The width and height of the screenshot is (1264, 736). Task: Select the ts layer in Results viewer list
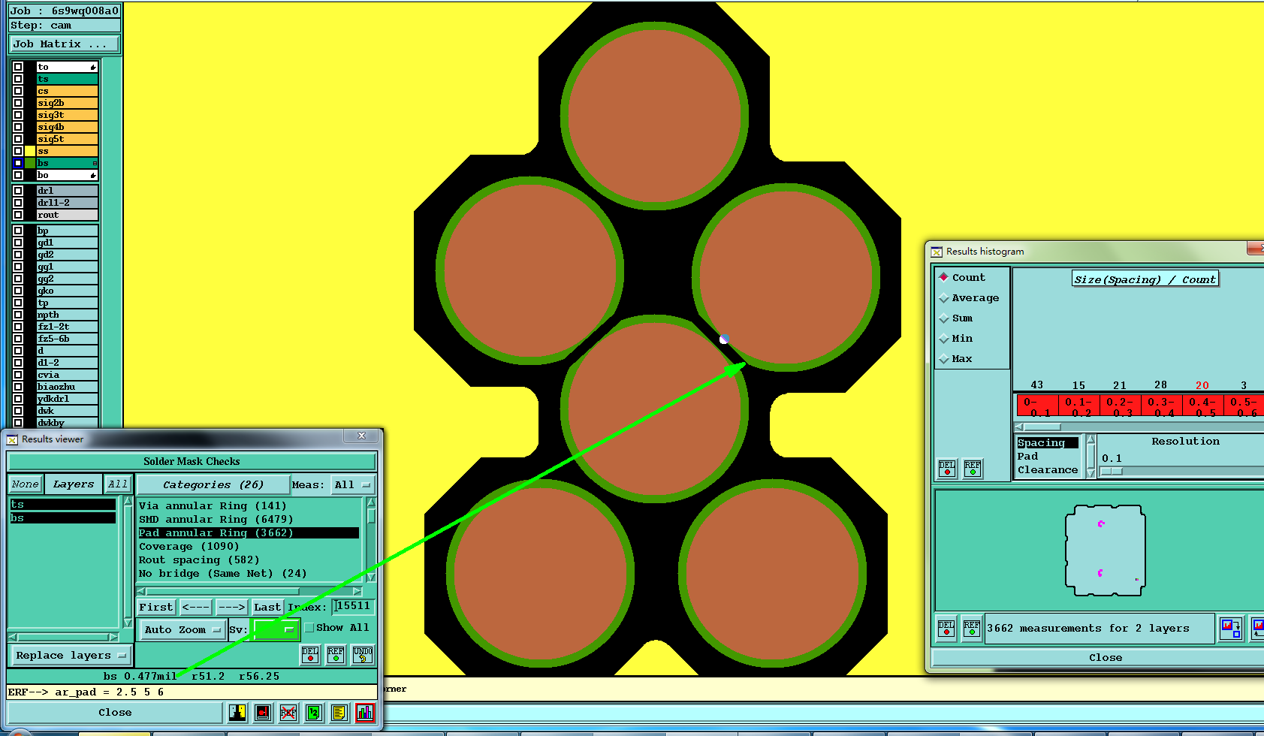tap(62, 505)
